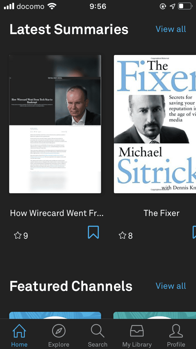Select The Fixer title text
Image resolution: width=196 pixels, height=349 pixels.
(x=161, y=213)
